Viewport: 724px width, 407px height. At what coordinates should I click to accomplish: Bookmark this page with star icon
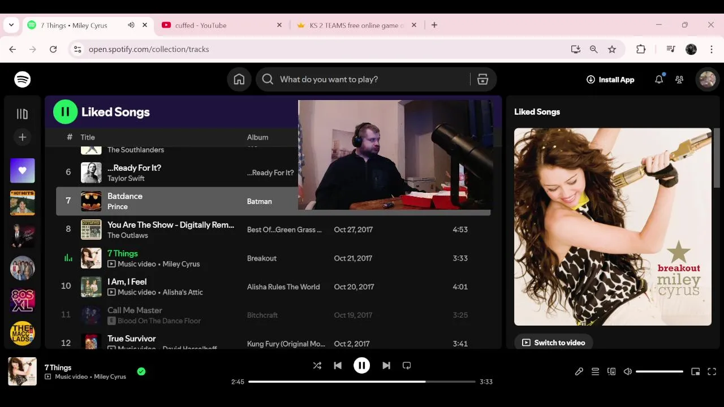tap(612, 49)
